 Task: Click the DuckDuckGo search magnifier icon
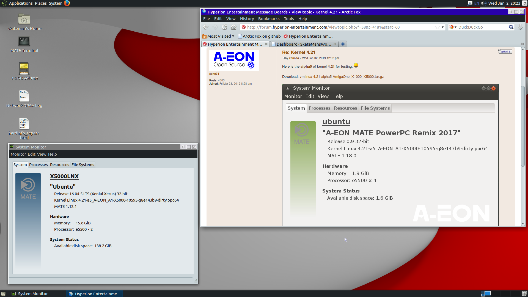[511, 27]
